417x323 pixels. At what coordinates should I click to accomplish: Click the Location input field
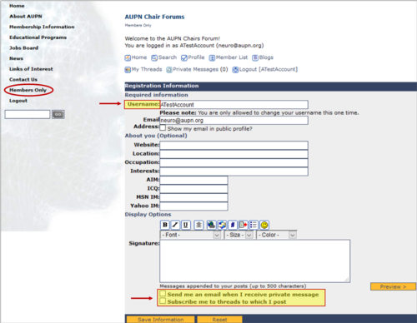click(x=234, y=154)
